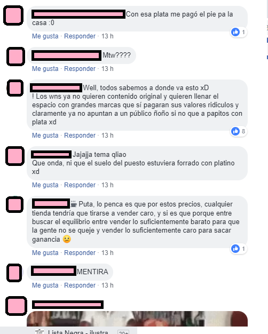The height and width of the screenshot is (334, 268).
Task: Open avatar of 'Jajajja tema qliao' commenter
Action: pos(15,156)
